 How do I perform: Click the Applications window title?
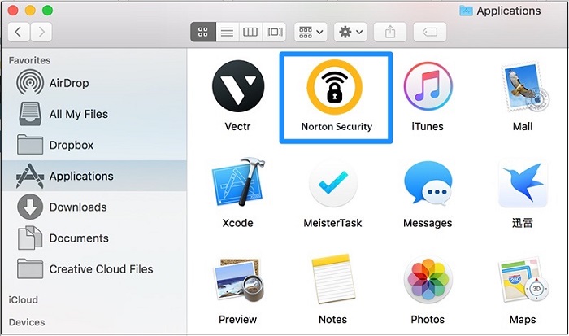tap(508, 11)
